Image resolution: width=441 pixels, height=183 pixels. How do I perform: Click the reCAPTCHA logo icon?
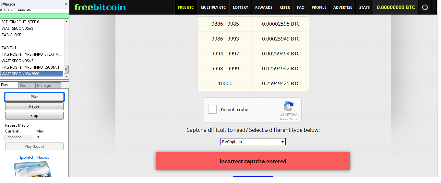288,107
